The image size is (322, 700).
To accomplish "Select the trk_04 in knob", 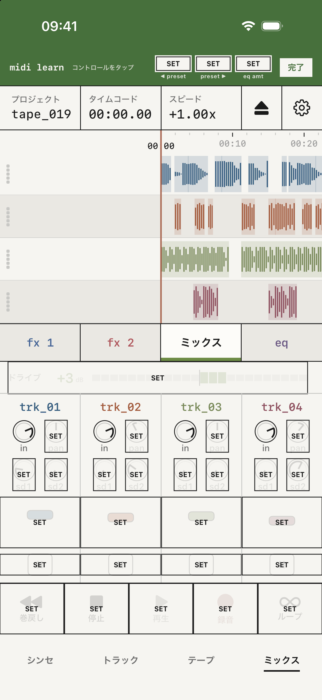I will [x=266, y=431].
